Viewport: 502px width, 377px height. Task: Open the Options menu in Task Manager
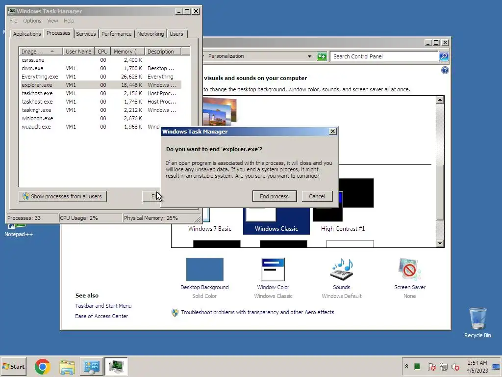(32, 21)
